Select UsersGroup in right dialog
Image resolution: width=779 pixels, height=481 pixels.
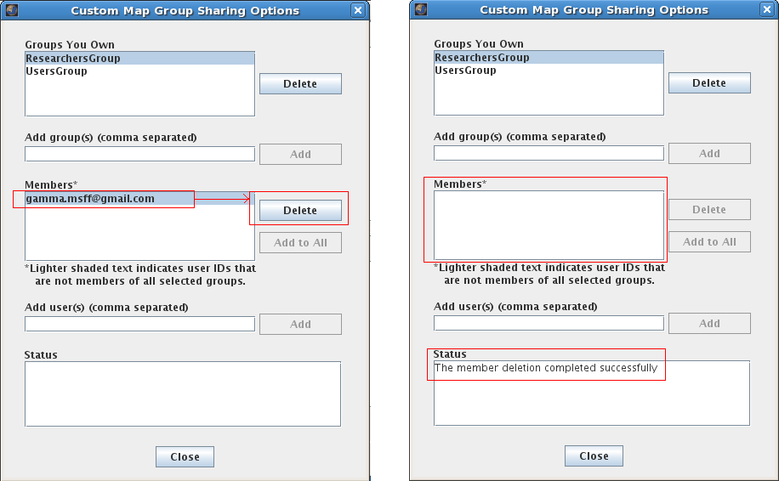pos(549,71)
